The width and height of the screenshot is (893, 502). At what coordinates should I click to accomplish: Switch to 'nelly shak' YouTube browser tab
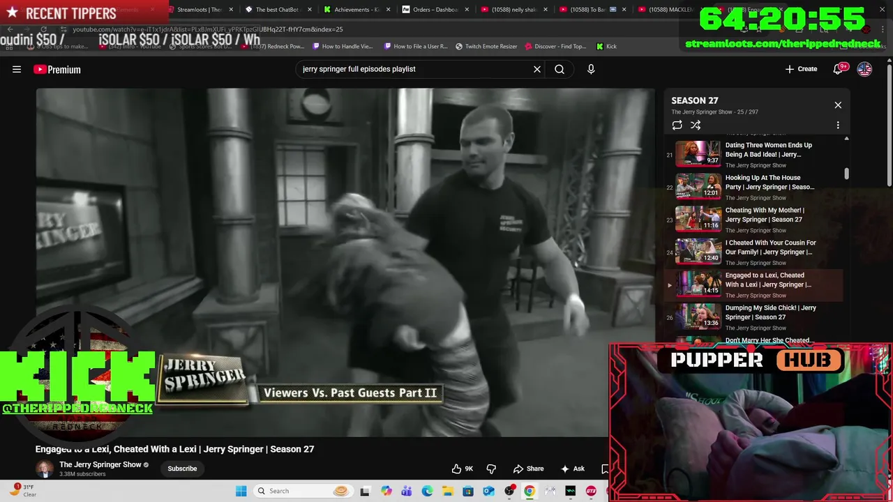click(513, 10)
